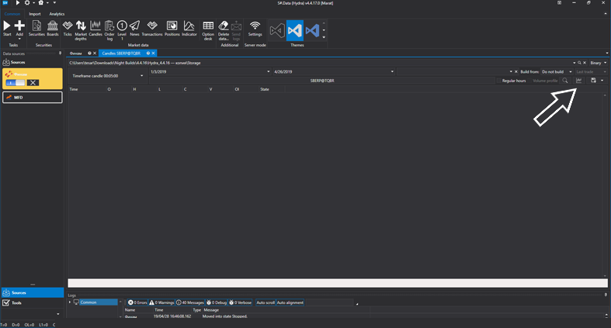This screenshot has height=328, width=611.
Task: Tick the Regular hours checkbox
Action: pyautogui.click(x=498, y=81)
